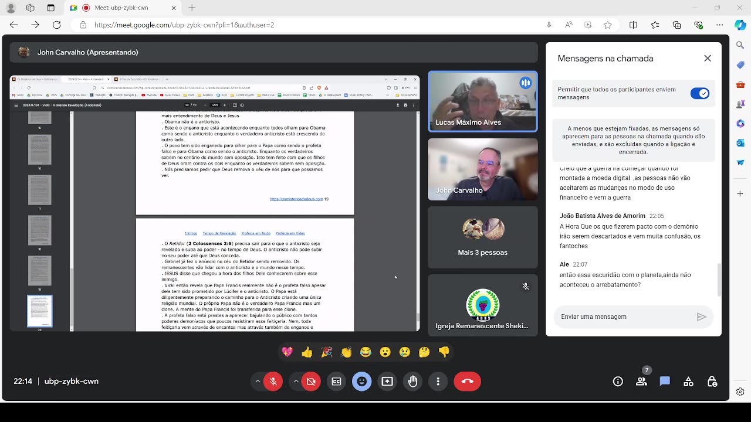This screenshot has width=751, height=422.
Task: Open Microsoft 365 in Edge sidebar
Action: pyautogui.click(x=740, y=124)
